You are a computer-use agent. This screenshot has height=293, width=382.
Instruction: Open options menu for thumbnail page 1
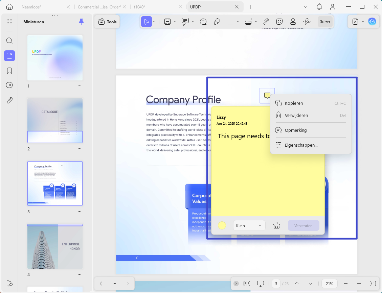click(80, 86)
